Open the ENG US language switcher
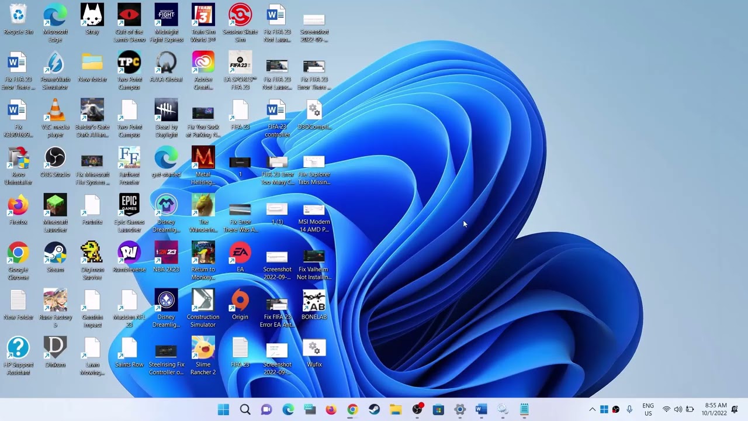748x421 pixels. coord(648,410)
